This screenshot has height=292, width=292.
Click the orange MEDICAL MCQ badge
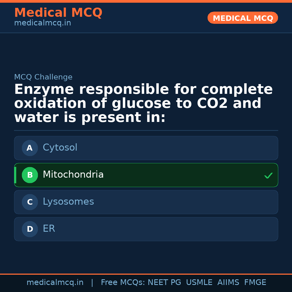243,18
